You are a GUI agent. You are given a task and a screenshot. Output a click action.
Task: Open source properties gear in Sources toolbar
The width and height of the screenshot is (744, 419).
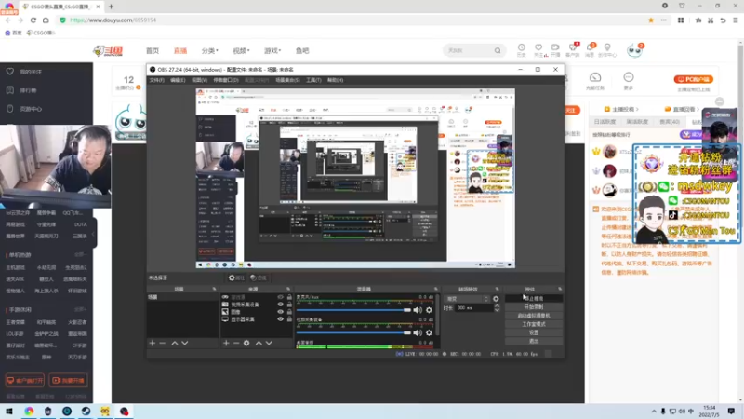click(246, 343)
